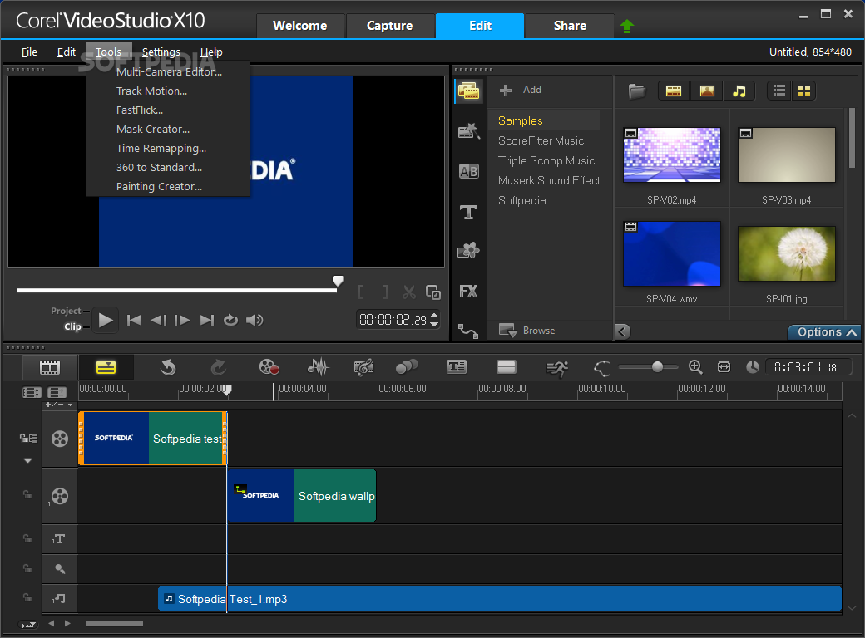Open the Title (T) library icon
The image size is (865, 638).
[469, 212]
